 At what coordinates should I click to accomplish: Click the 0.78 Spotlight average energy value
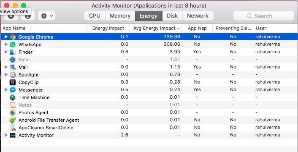[175, 74]
